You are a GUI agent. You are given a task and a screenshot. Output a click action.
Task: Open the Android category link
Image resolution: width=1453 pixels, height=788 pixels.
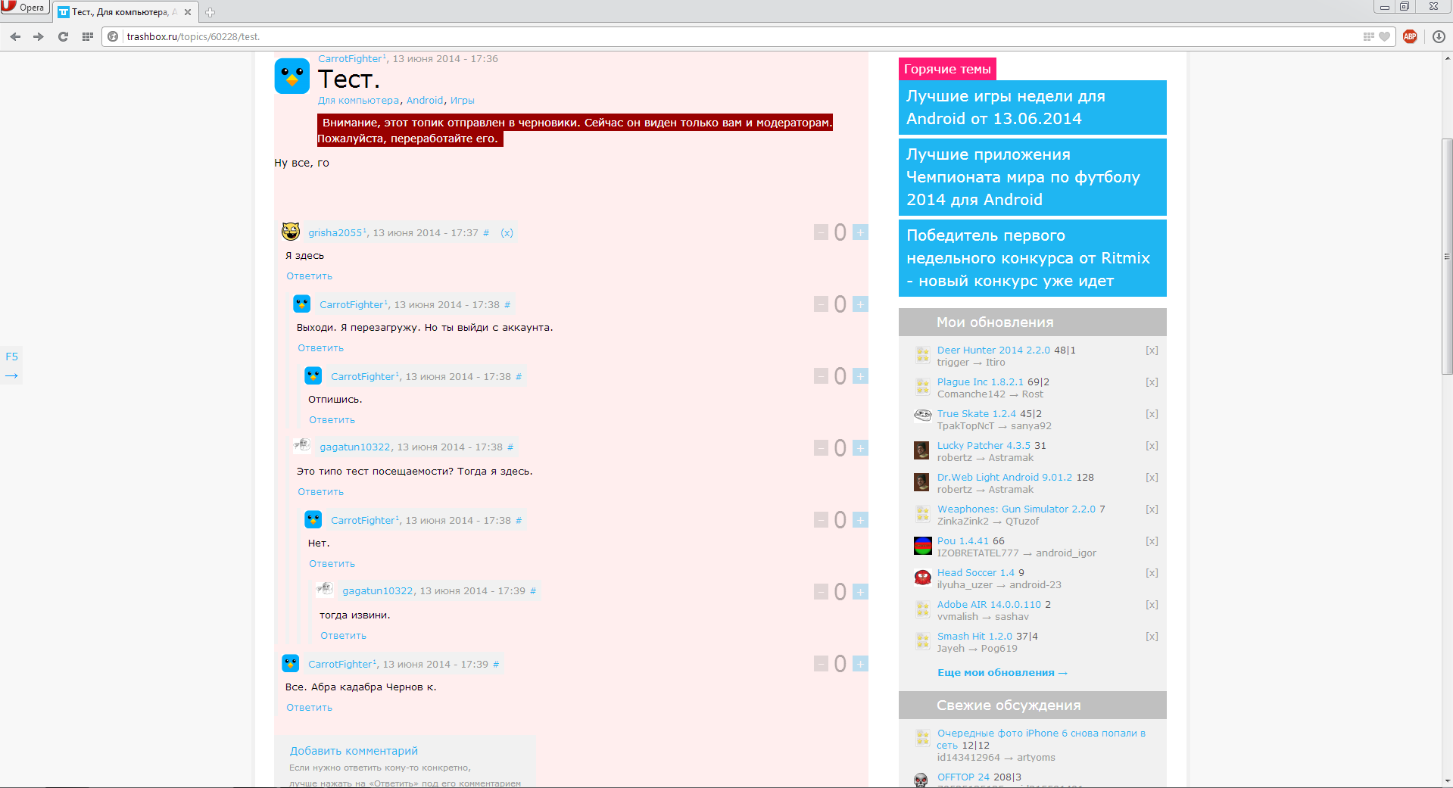425,100
